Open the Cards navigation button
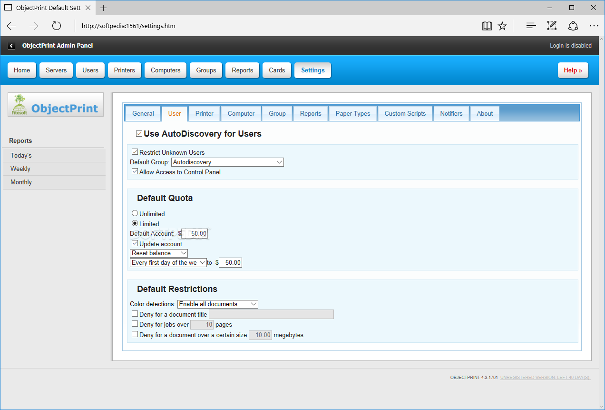 (277, 70)
